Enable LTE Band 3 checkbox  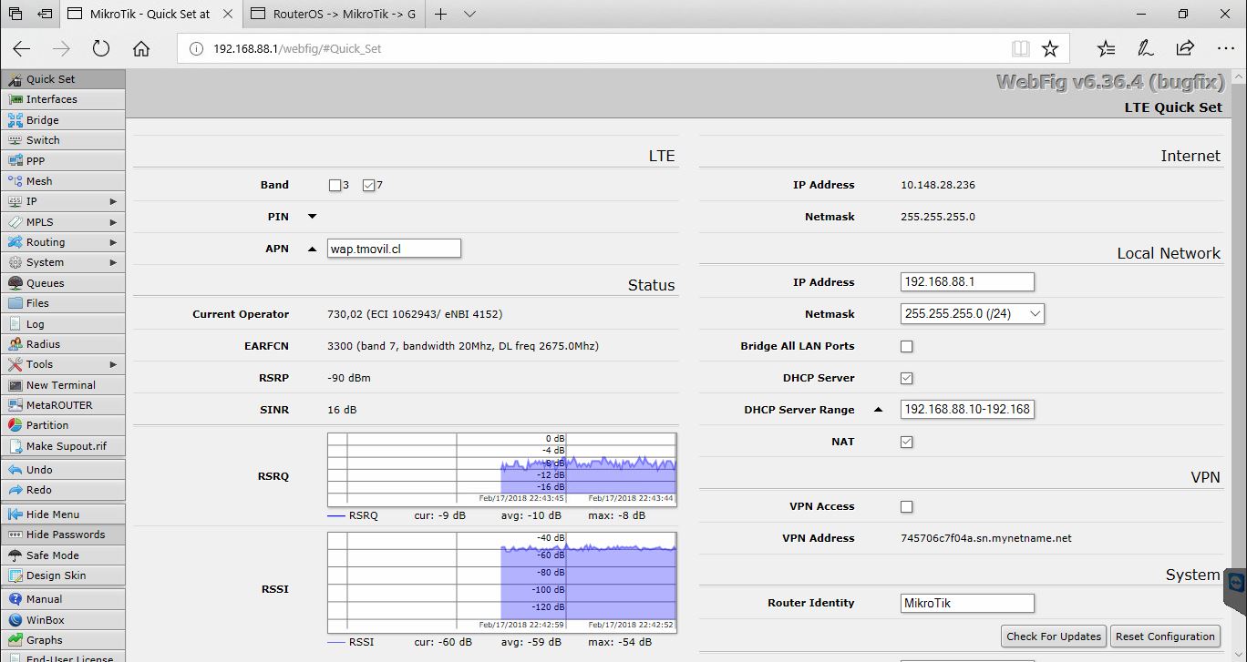click(335, 184)
